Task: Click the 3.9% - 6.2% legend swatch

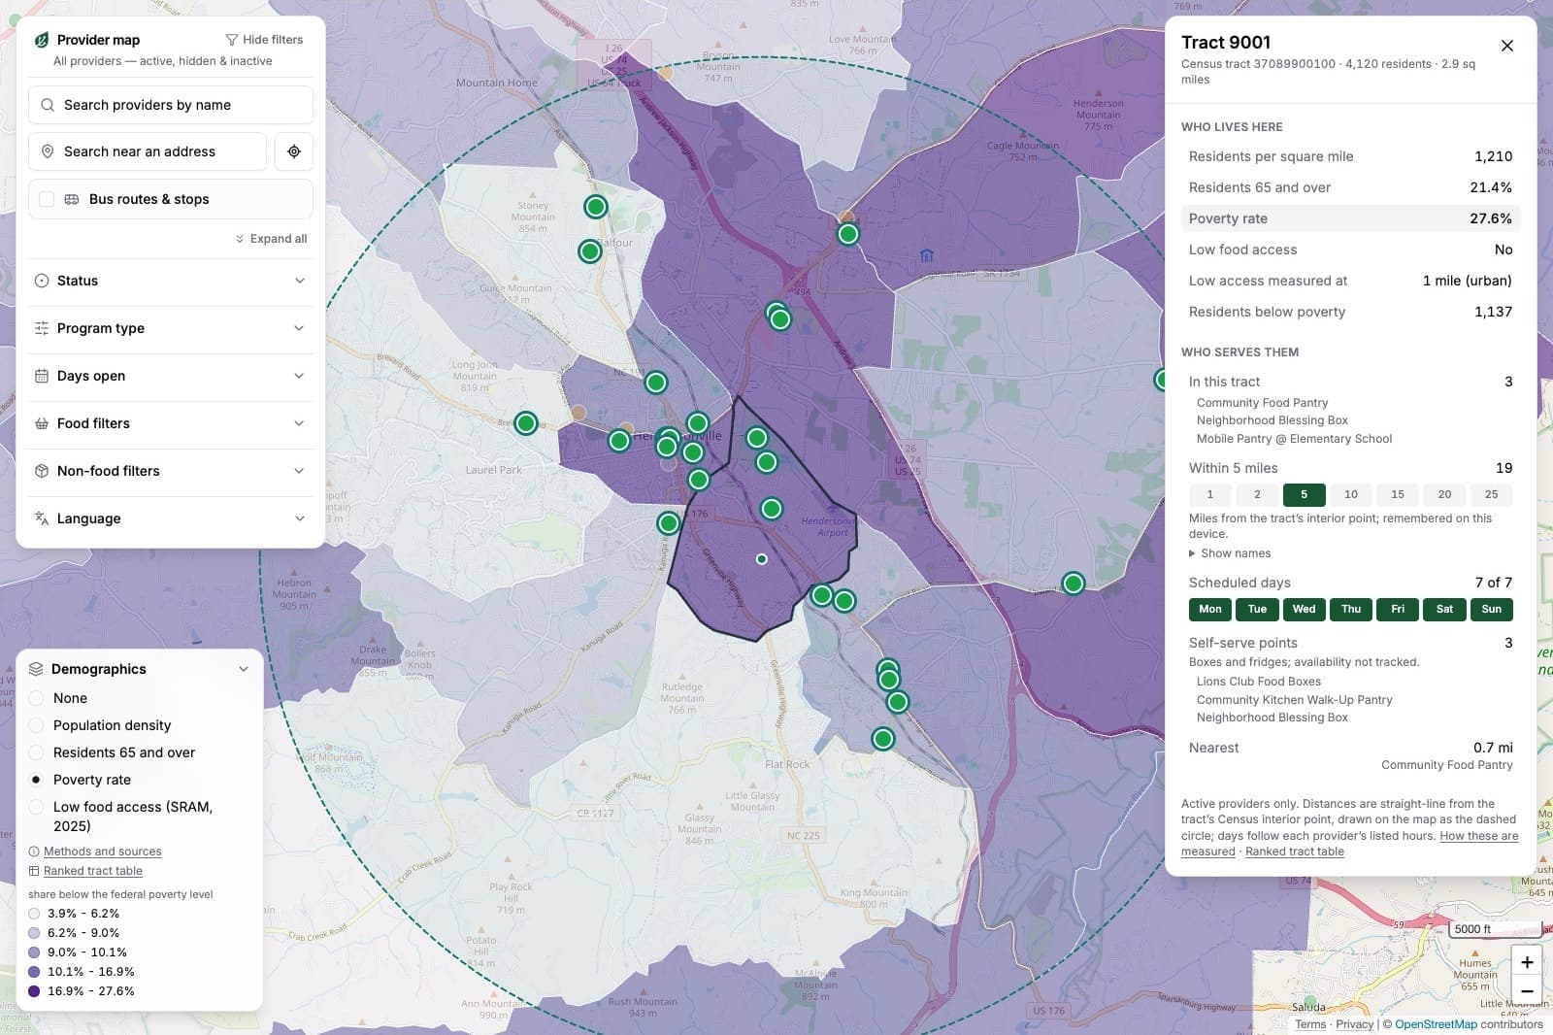Action: (x=34, y=914)
